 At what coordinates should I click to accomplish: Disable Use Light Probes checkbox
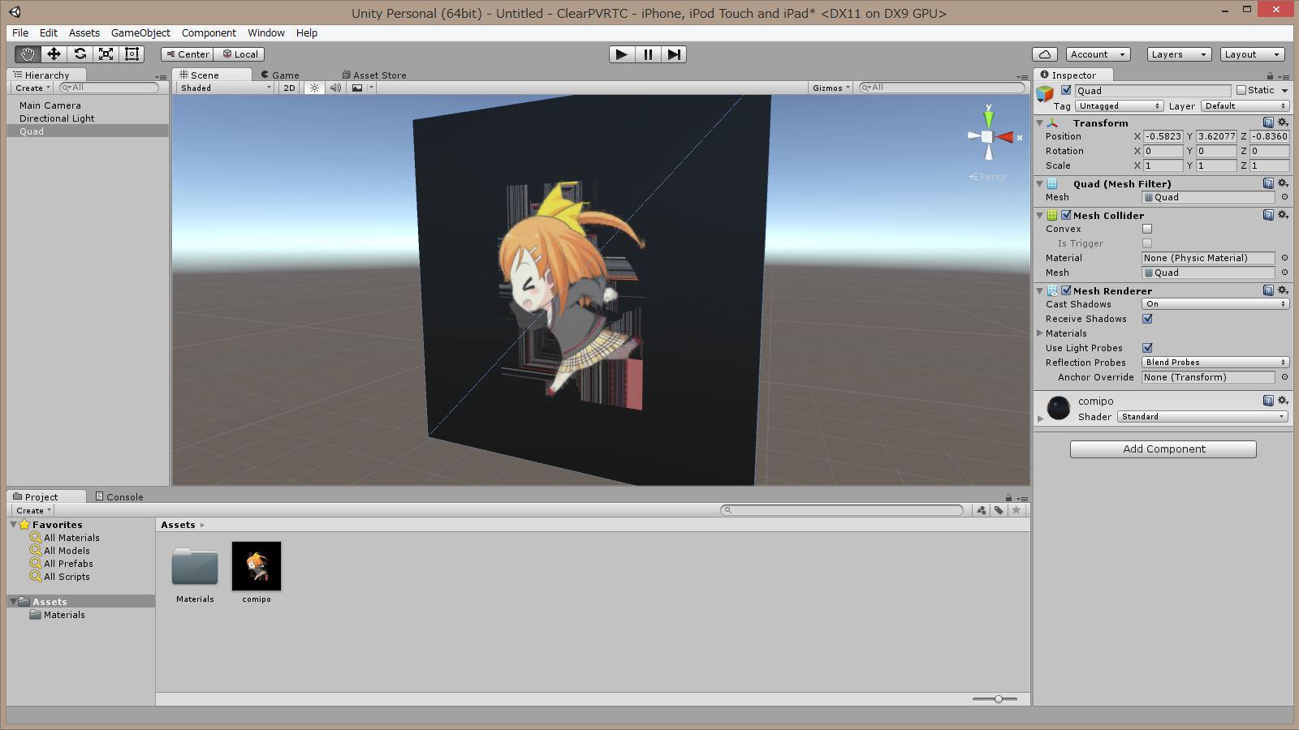coord(1147,348)
